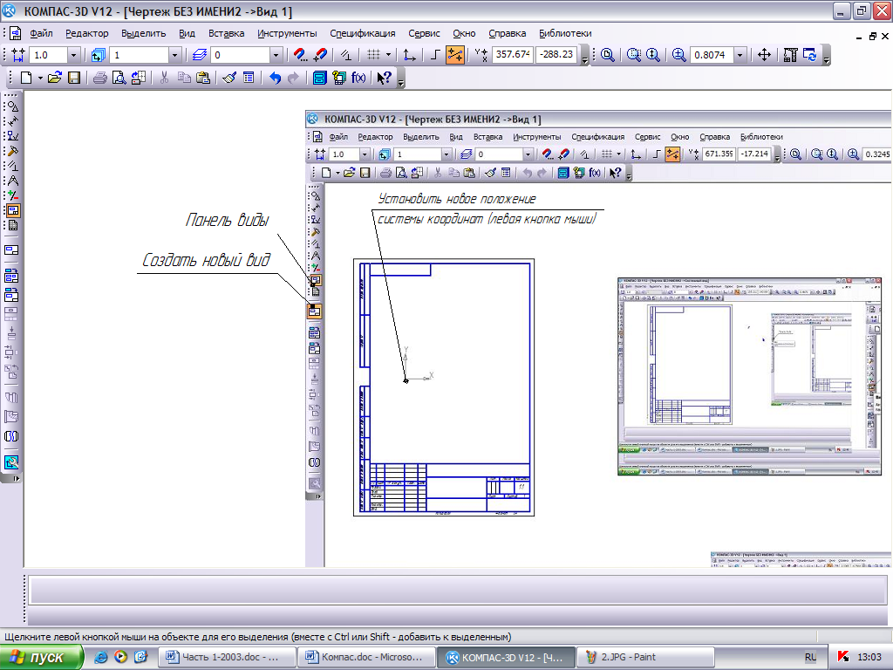
Task: Open the Выделить menu
Action: 144,33
